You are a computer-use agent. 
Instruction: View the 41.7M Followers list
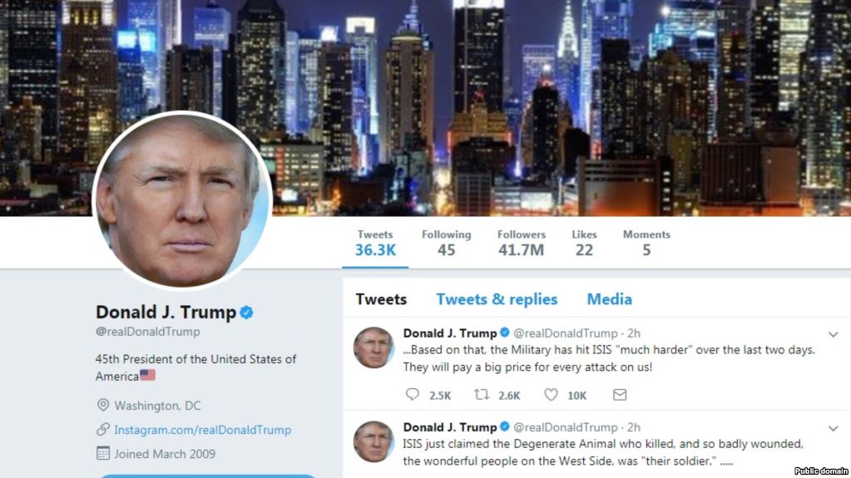[521, 243]
